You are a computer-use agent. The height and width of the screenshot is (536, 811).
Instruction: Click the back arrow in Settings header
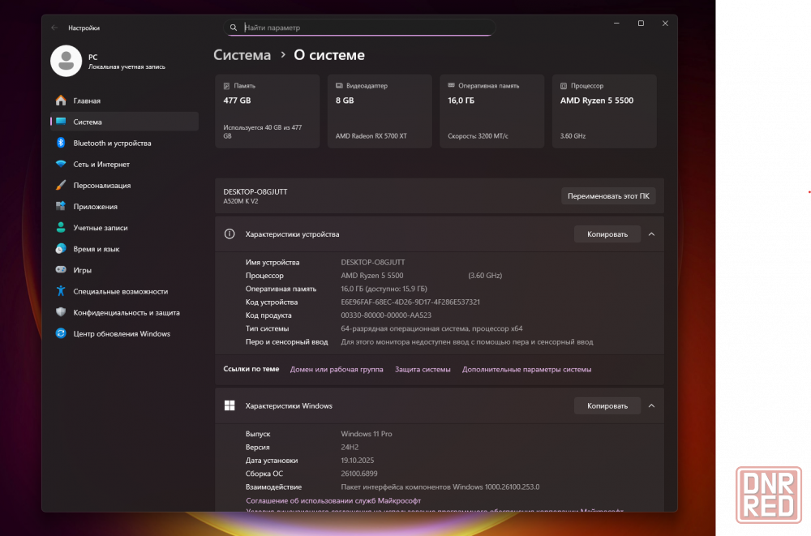[x=54, y=28]
